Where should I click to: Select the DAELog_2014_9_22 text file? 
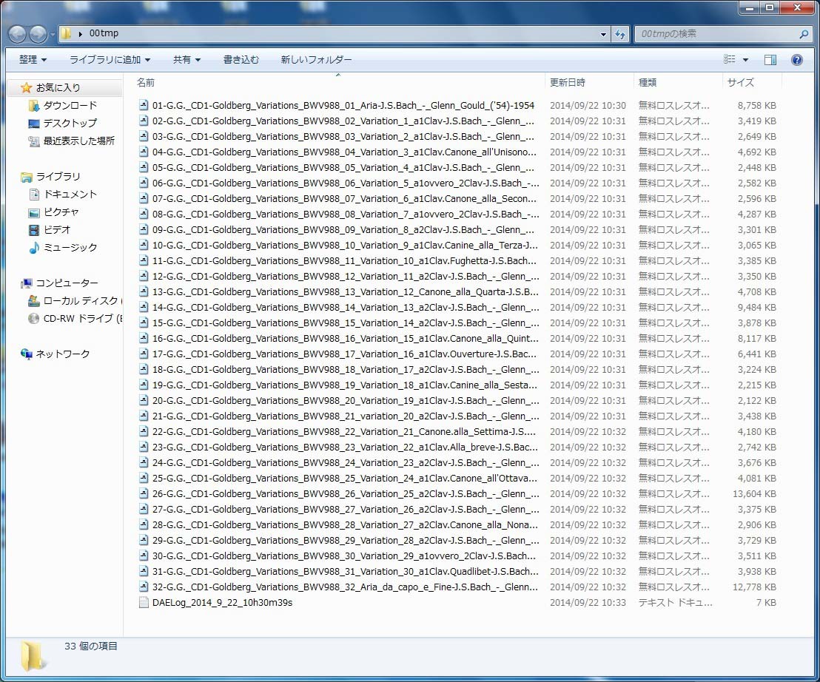coord(222,603)
